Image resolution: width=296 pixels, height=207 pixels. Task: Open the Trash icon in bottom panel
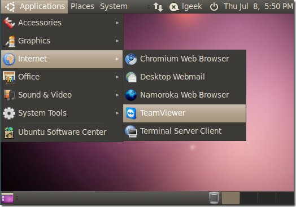click(x=214, y=198)
